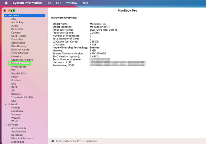Select WWAN under Network
Viewport: 206px width, 144px height.
pyautogui.click(x=15, y=118)
